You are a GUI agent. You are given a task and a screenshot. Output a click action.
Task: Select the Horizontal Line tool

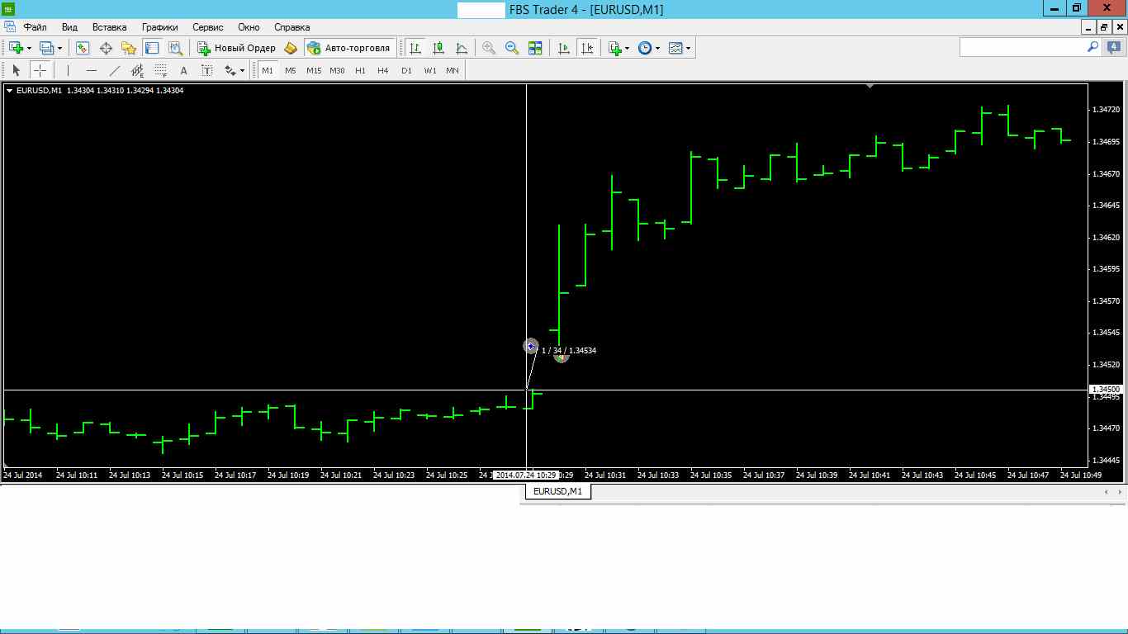(92, 70)
